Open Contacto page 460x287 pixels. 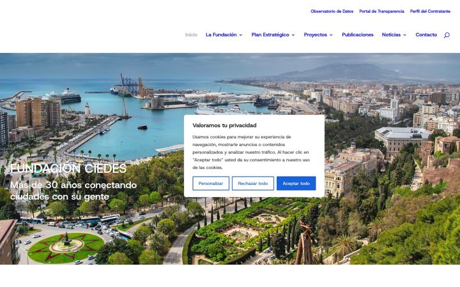[x=426, y=34]
